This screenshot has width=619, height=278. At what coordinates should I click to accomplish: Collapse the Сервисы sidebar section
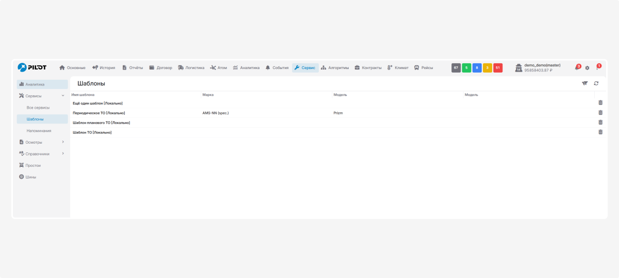[63, 96]
